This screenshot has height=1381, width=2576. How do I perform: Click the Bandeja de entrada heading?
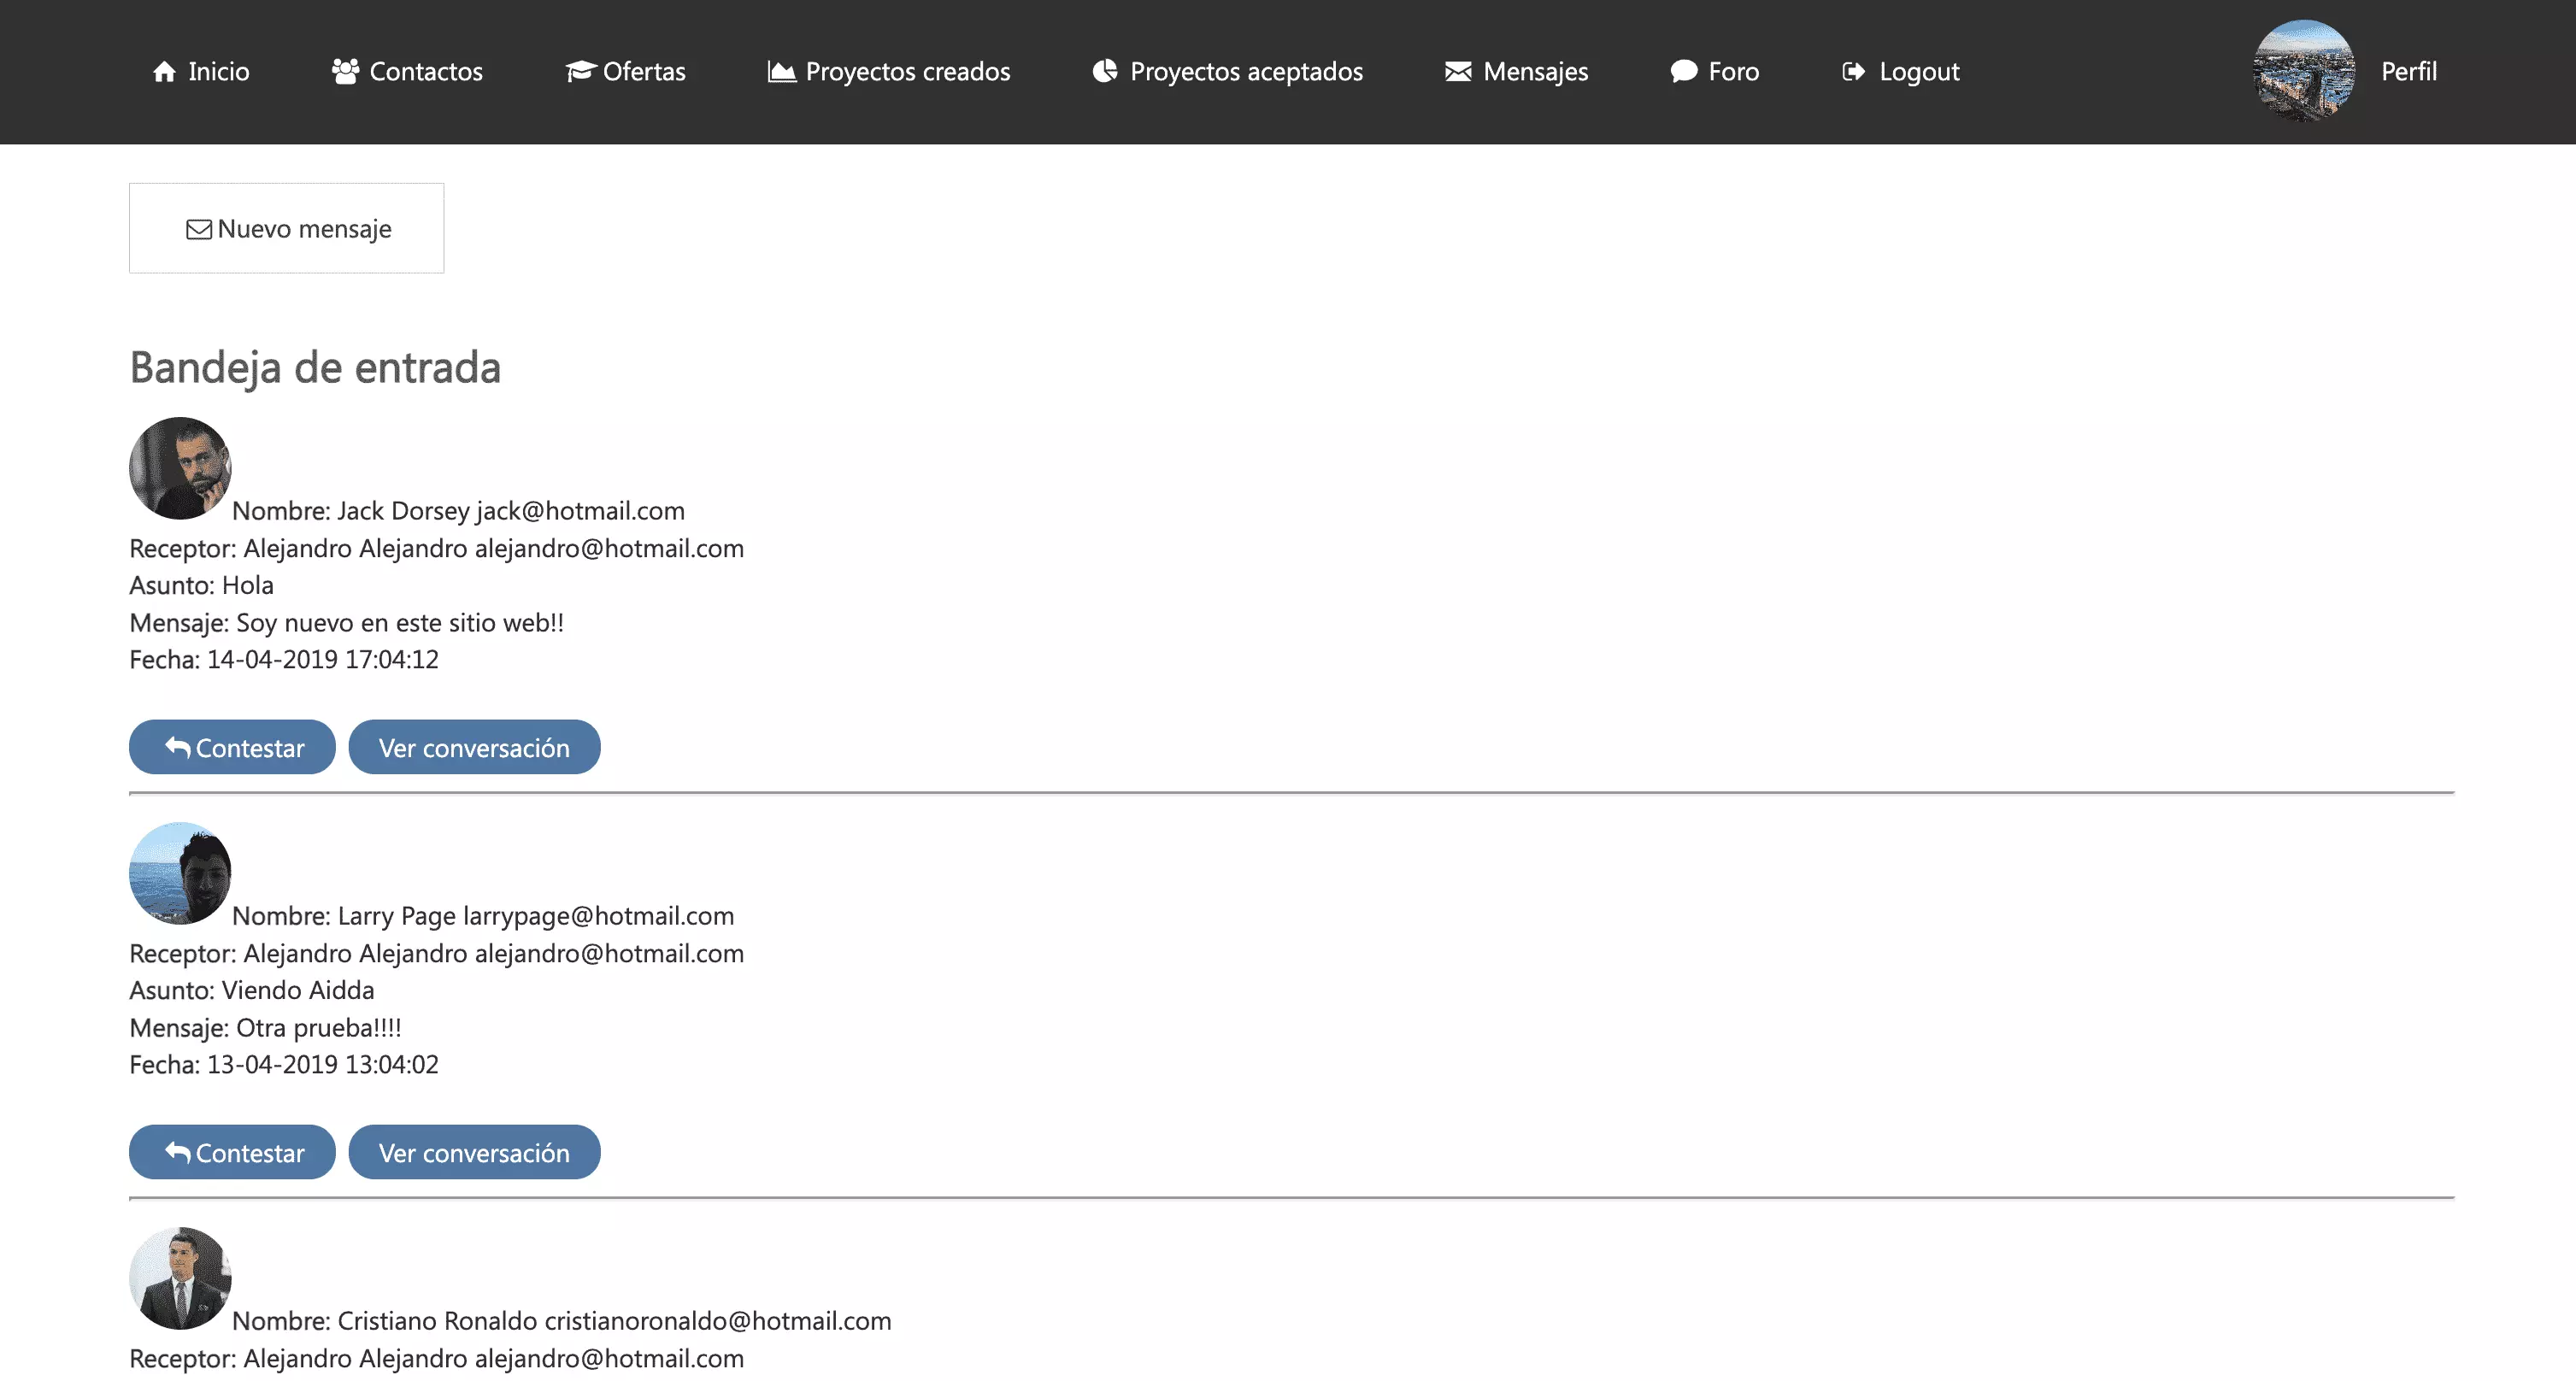(x=315, y=367)
